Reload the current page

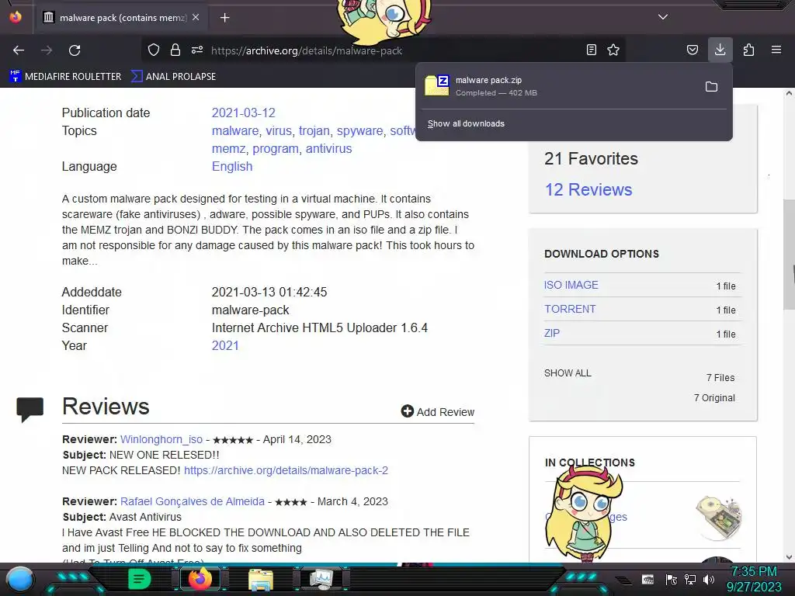coord(75,50)
